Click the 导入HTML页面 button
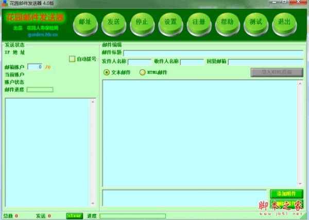Screen dimensions: 309x220 pos(277,72)
